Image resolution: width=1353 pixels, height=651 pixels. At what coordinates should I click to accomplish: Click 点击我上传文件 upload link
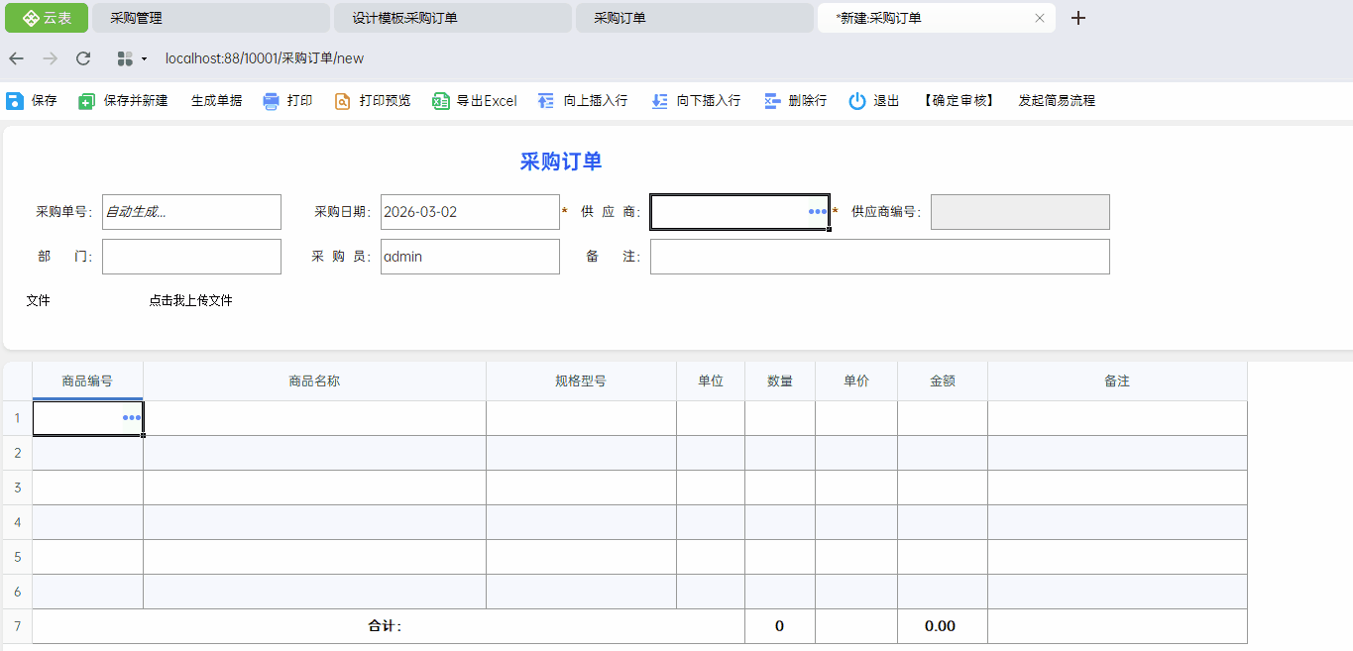point(190,300)
